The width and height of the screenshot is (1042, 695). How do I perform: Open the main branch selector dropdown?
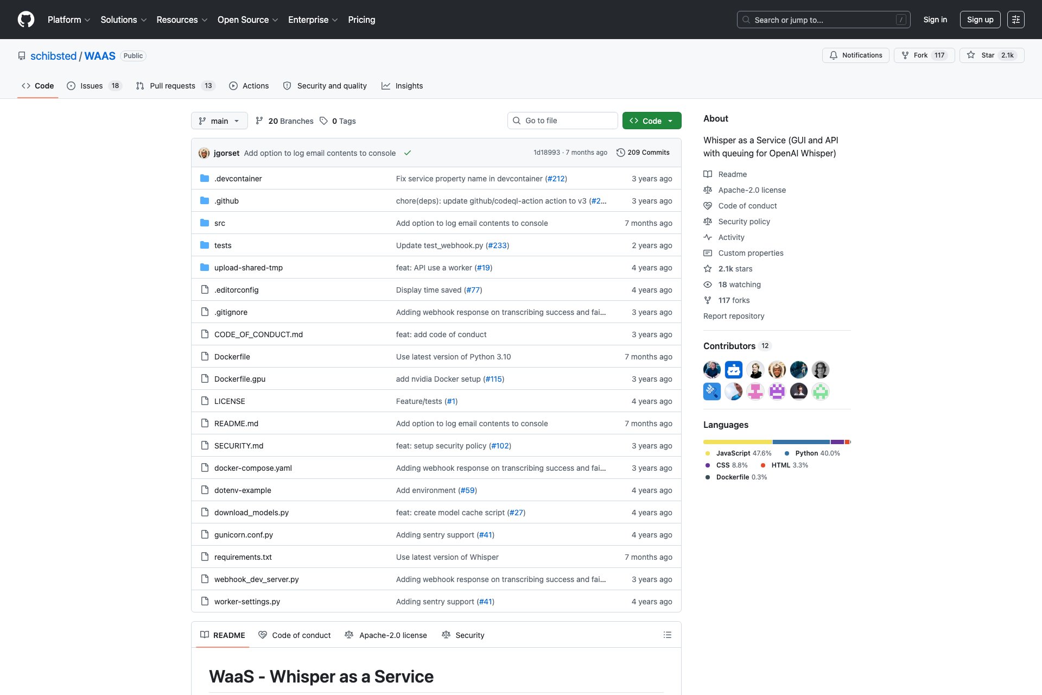pyautogui.click(x=219, y=121)
